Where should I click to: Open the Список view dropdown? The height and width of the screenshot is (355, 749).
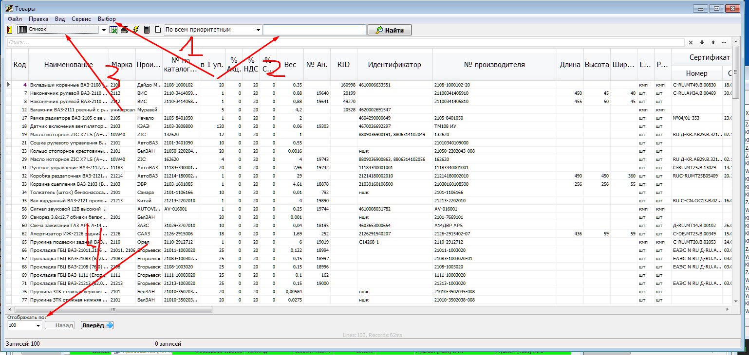(x=104, y=30)
